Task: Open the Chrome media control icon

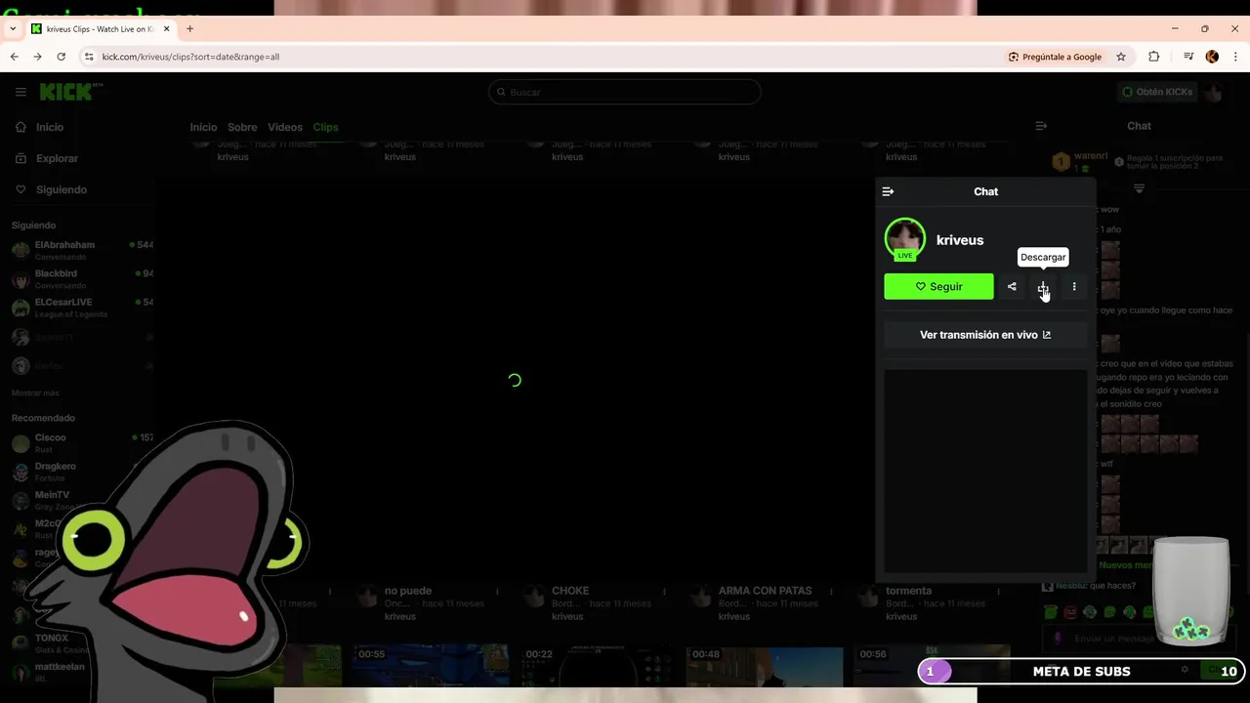Action: click(x=1188, y=57)
